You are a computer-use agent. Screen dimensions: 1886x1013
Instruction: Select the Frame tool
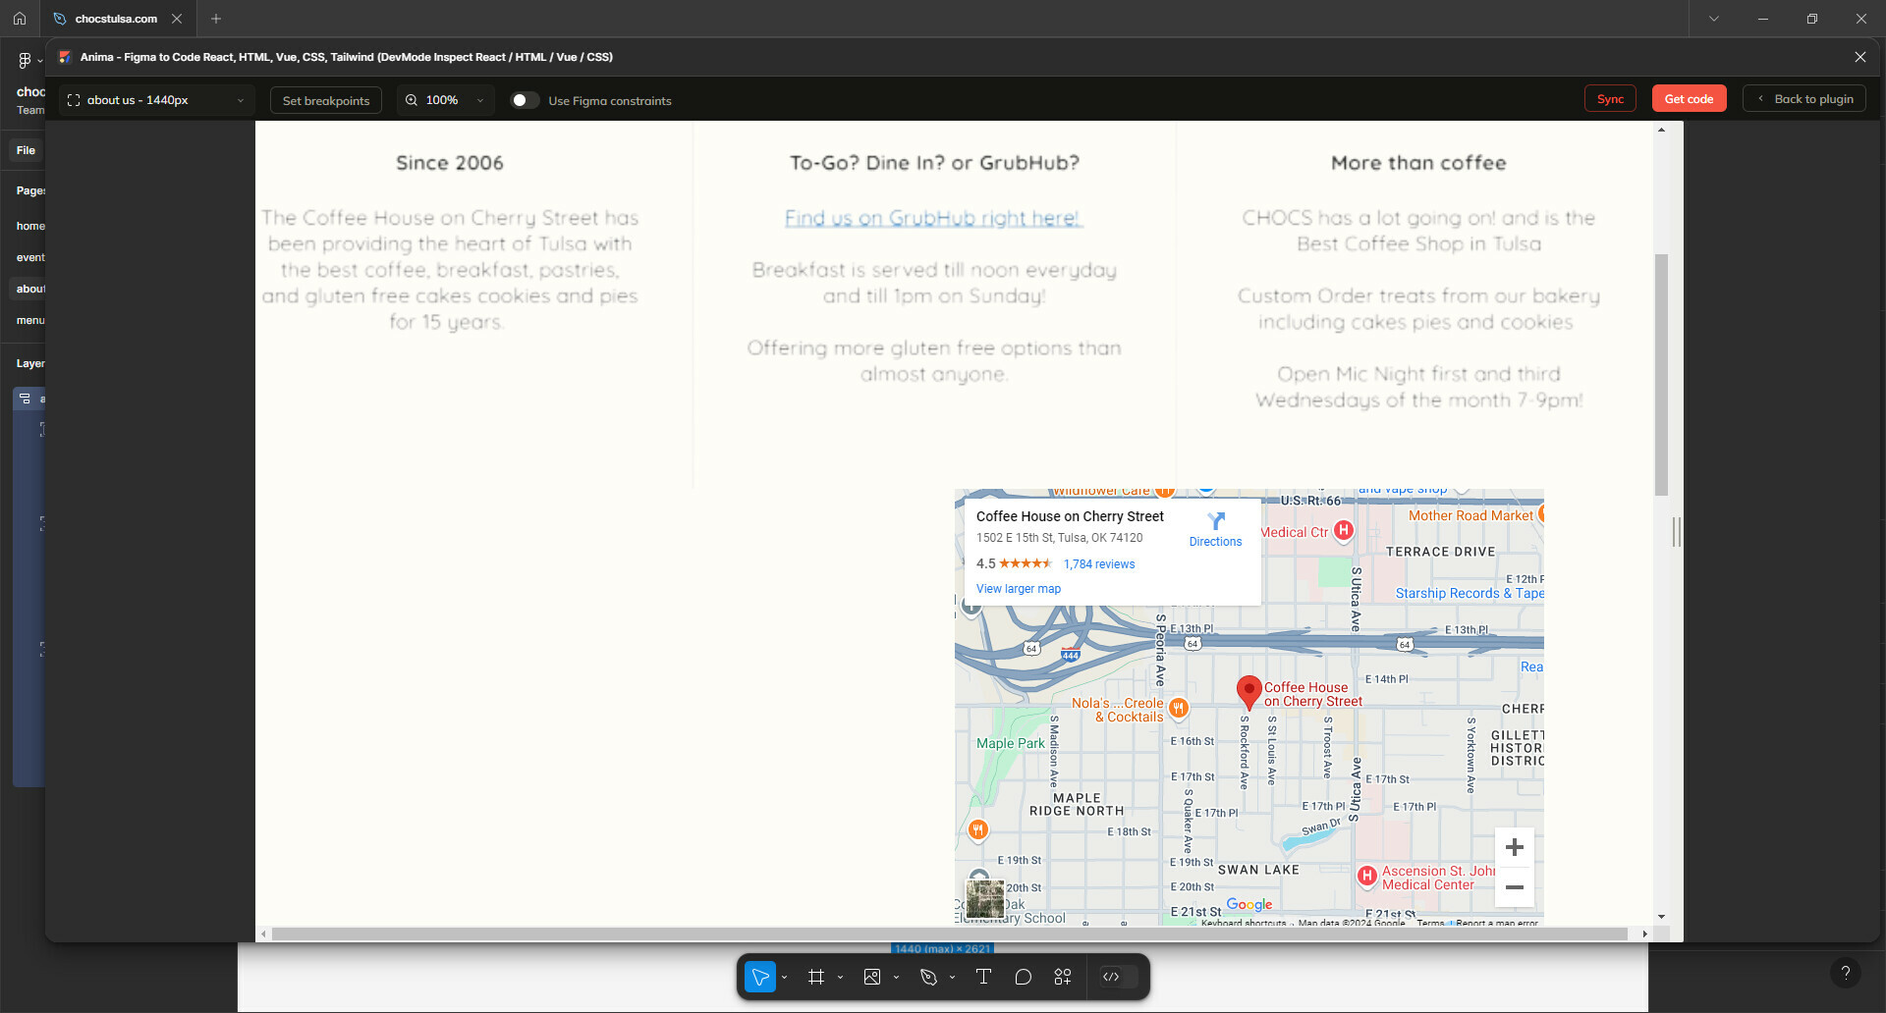(x=816, y=977)
